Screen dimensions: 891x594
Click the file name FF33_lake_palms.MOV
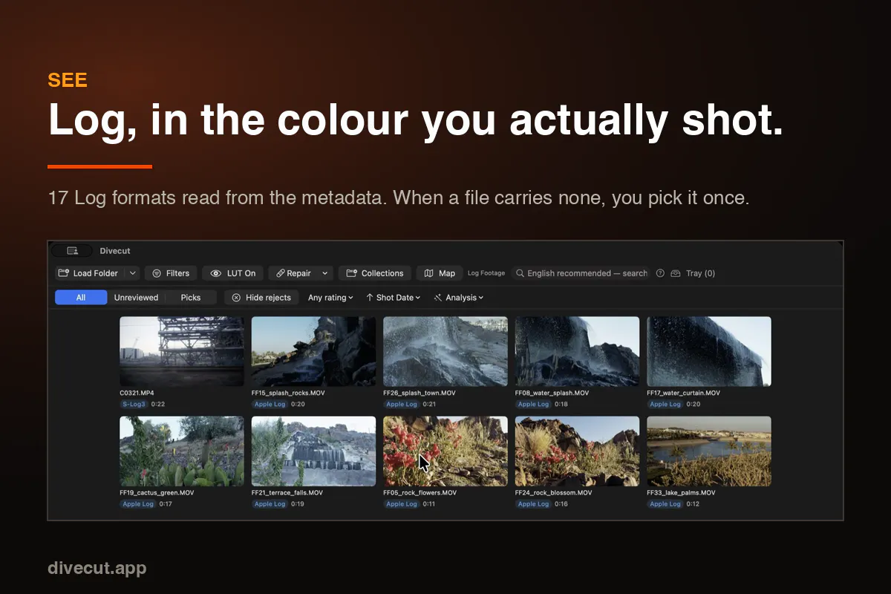681,492
